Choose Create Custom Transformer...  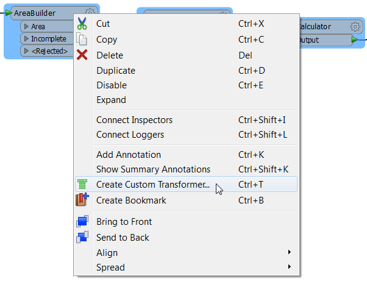point(187,184)
